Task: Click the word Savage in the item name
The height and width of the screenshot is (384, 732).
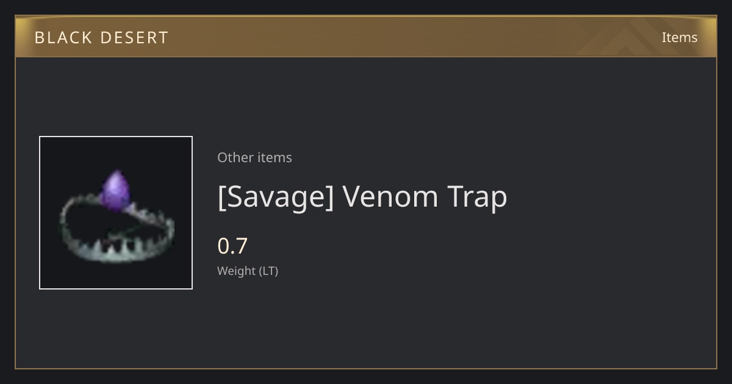Action: coord(276,197)
